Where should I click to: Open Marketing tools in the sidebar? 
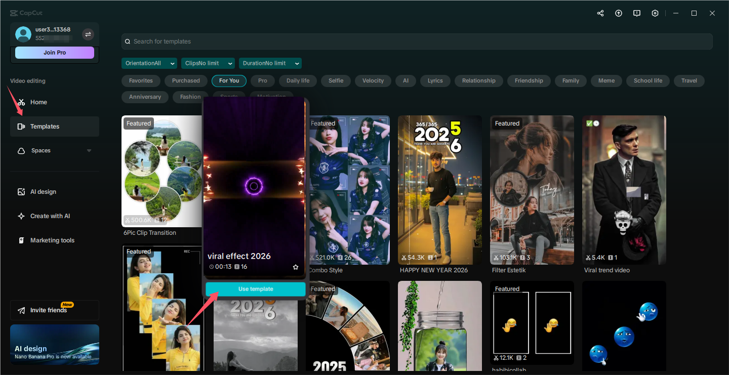[55, 240]
